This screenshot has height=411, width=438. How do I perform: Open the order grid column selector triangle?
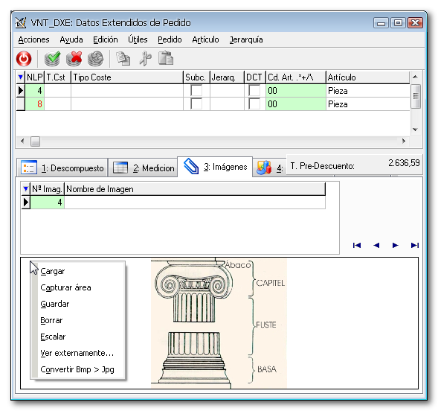(x=20, y=77)
